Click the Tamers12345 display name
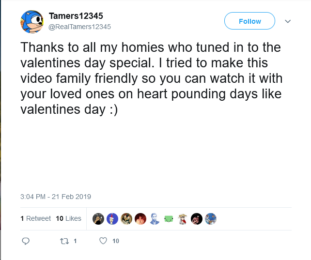This screenshot has width=311, height=260. (76, 16)
